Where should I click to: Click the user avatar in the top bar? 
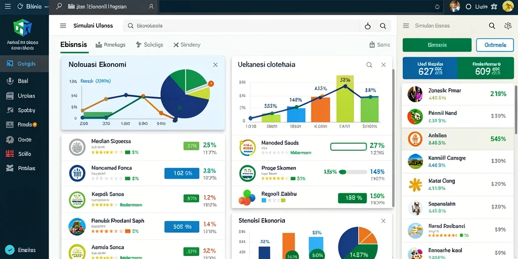tap(455, 6)
